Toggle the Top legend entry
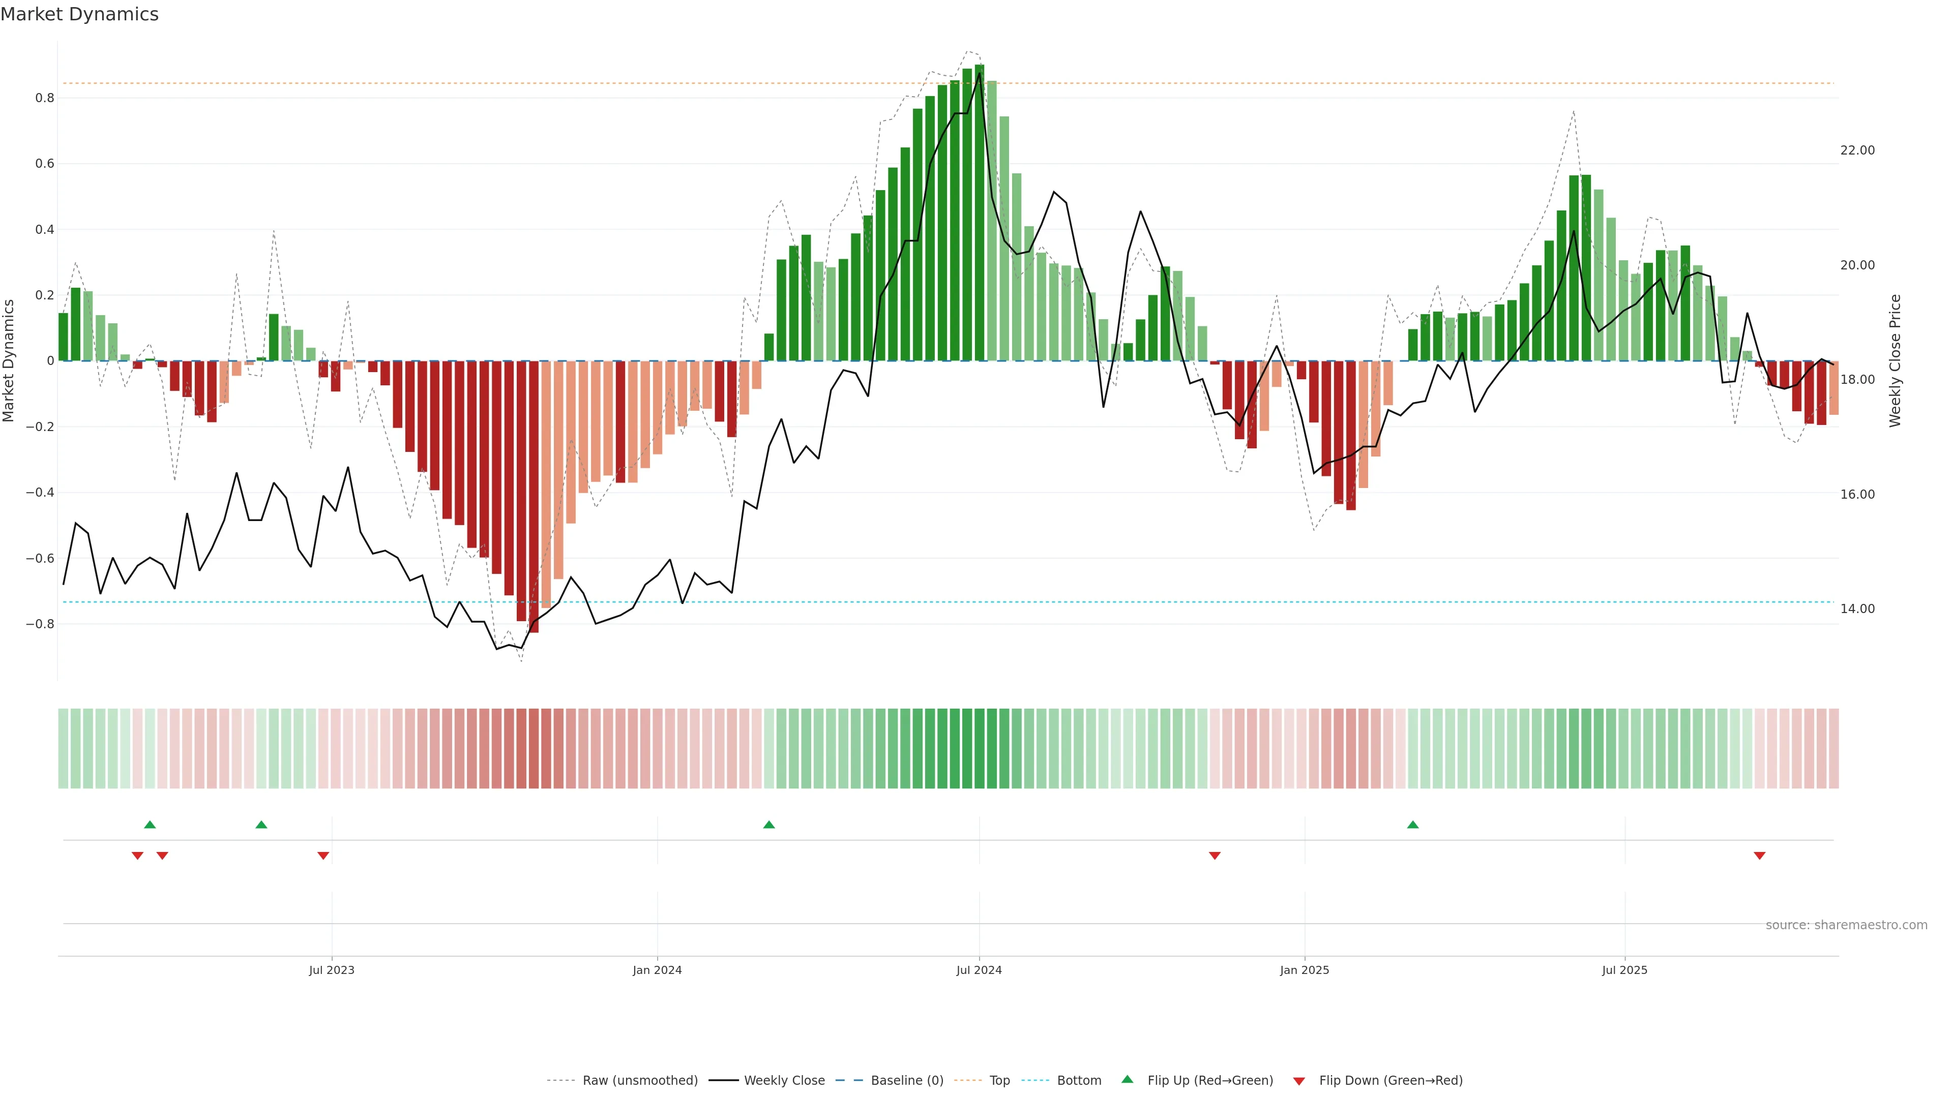This screenshot has height=1098, width=1953. (x=999, y=1081)
